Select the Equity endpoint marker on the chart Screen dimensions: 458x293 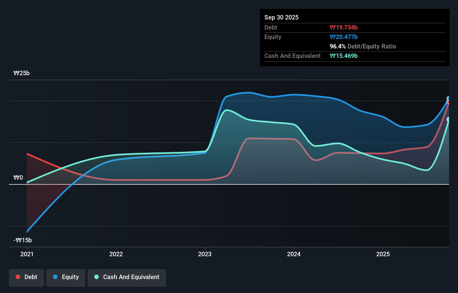point(449,98)
